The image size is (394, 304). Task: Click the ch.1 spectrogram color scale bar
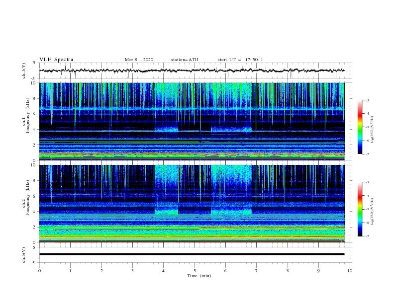click(360, 127)
